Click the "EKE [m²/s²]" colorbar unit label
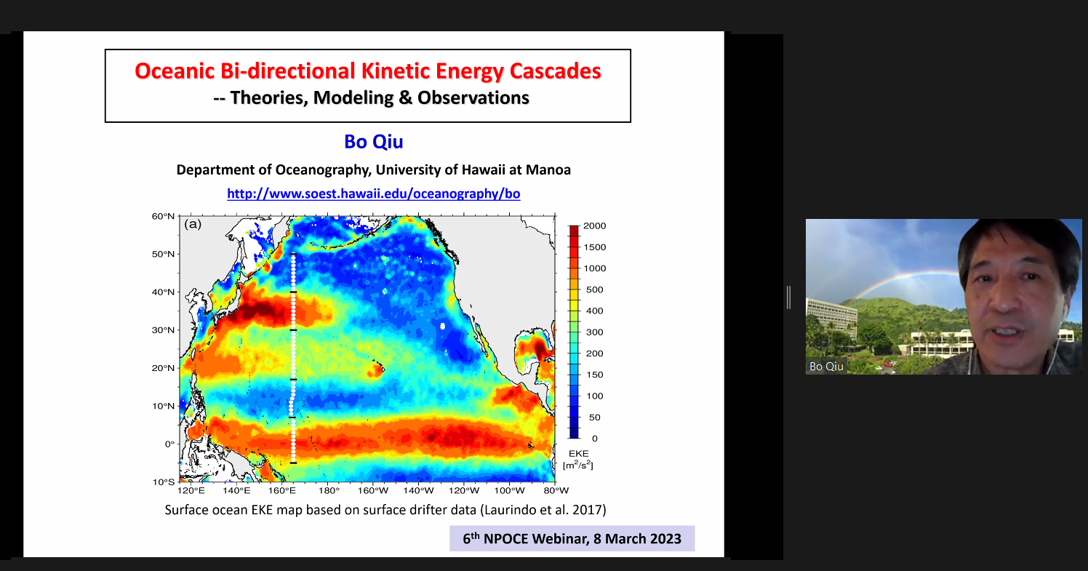The height and width of the screenshot is (571, 1088). [578, 459]
